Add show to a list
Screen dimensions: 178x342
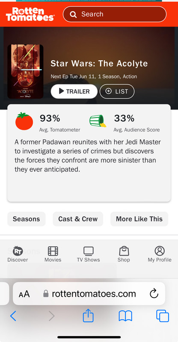(x=117, y=91)
